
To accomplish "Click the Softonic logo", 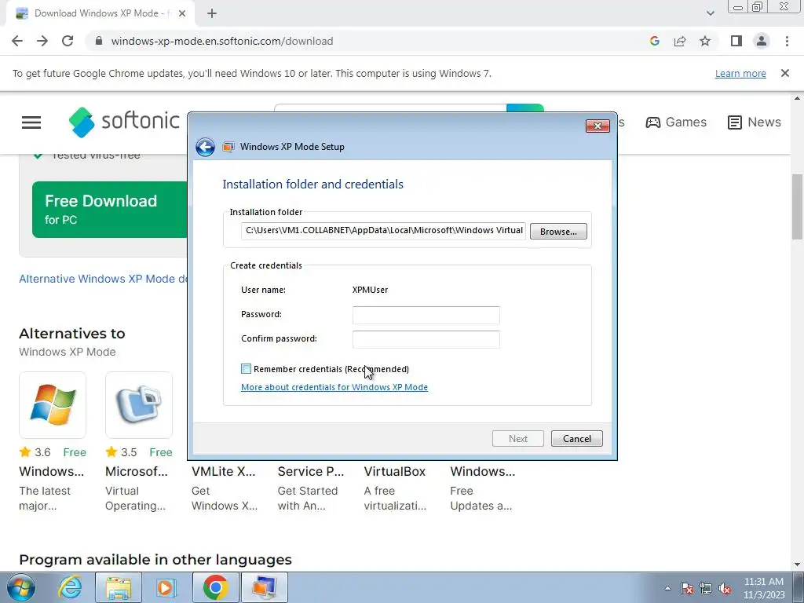I will (124, 122).
